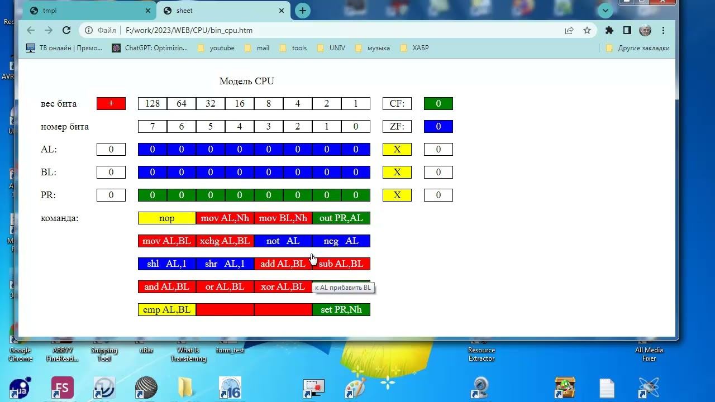Screen dimensions: 715x402
Task: Toggle BL register bit 3
Action: [x=269, y=173]
